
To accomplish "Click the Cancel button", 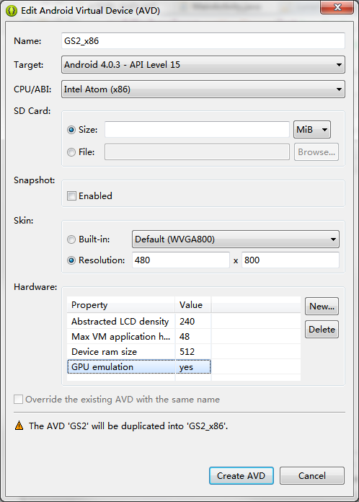I will (312, 476).
